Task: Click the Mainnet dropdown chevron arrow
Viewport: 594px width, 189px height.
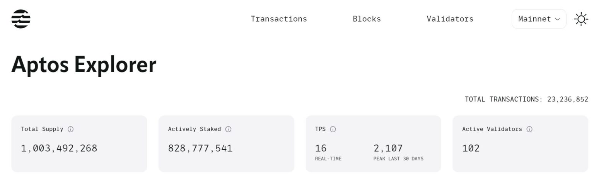Action: pos(558,19)
